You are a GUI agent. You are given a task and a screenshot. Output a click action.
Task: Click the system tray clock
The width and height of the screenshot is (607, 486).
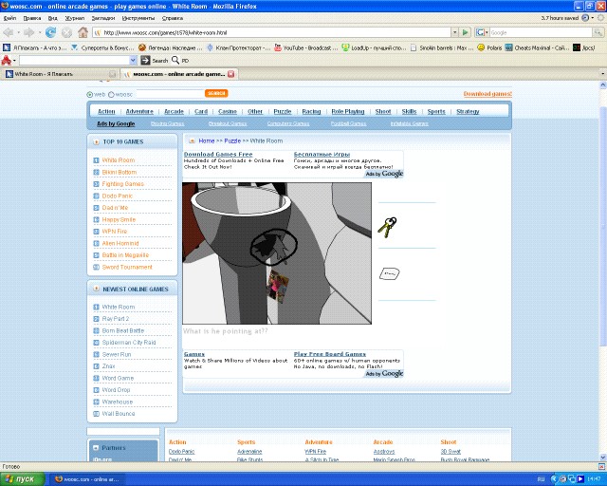(594, 479)
